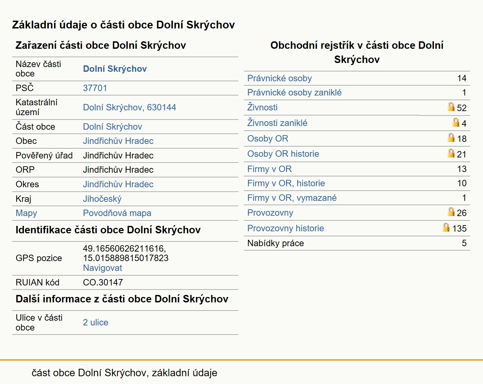This screenshot has height=384, width=483.
Task: Open katastrální území Dolní Skrýchov, 630144
Action: (x=129, y=107)
